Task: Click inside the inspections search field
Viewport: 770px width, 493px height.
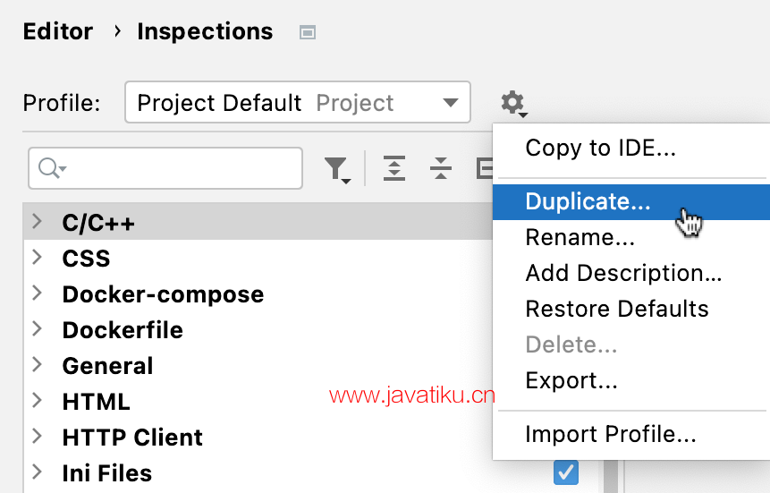Action: (165, 168)
